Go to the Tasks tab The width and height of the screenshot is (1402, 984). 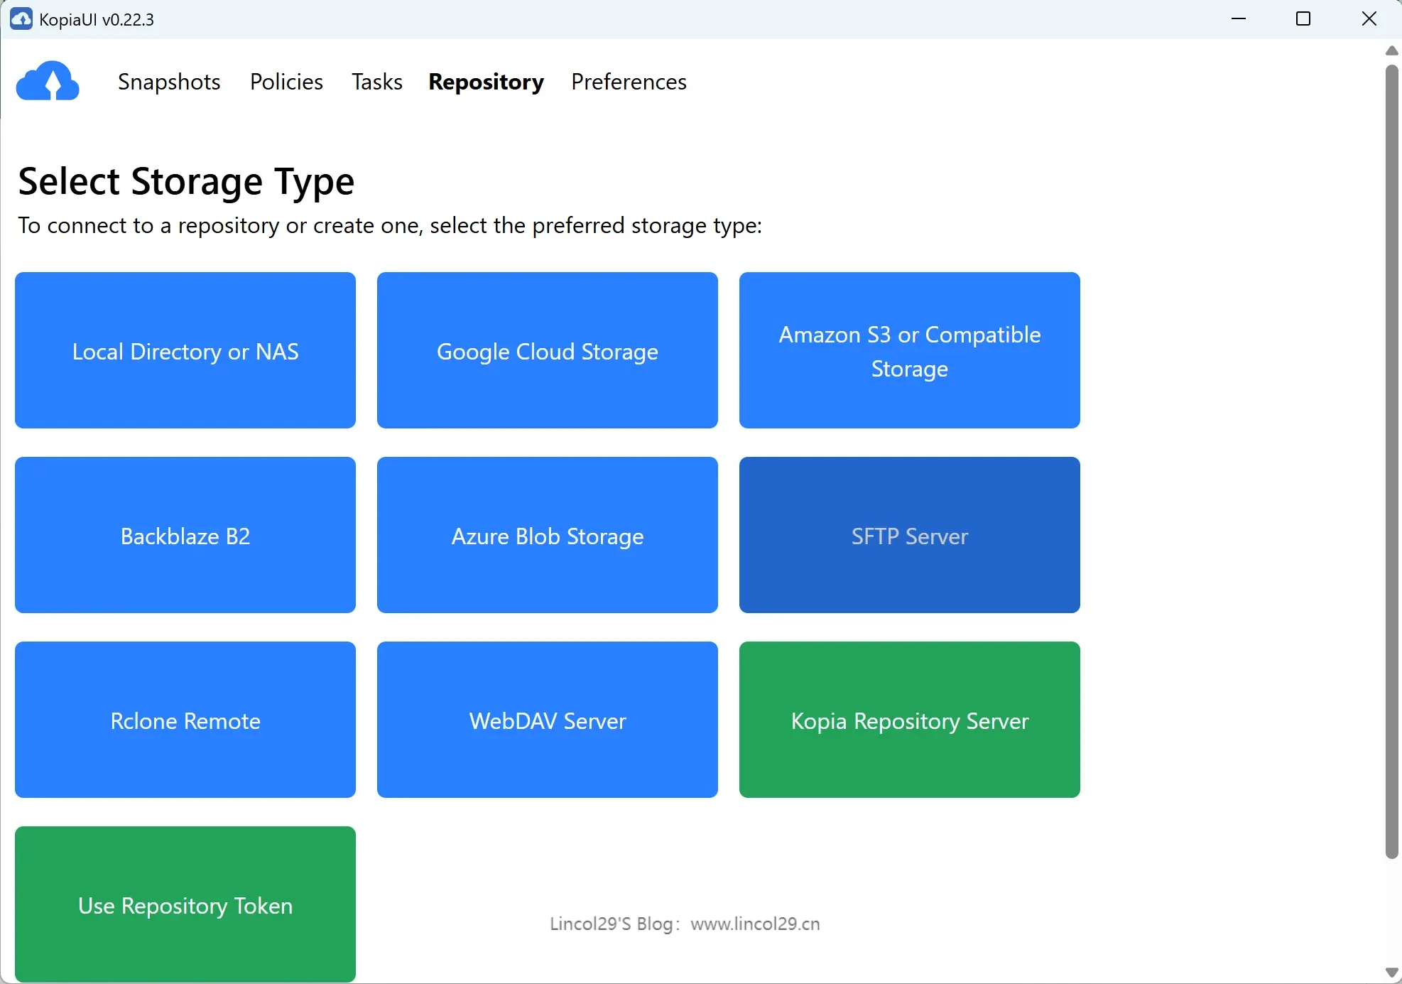tap(376, 82)
